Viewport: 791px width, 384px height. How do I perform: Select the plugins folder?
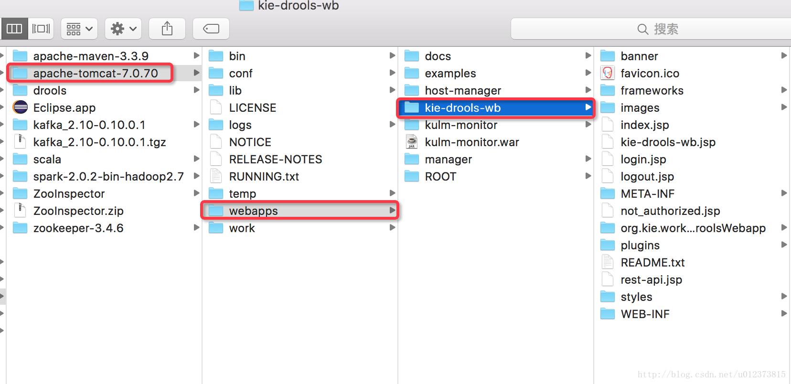(693, 245)
